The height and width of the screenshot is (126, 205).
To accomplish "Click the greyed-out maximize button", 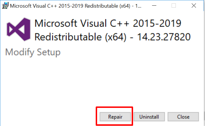I will [x=174, y=6].
